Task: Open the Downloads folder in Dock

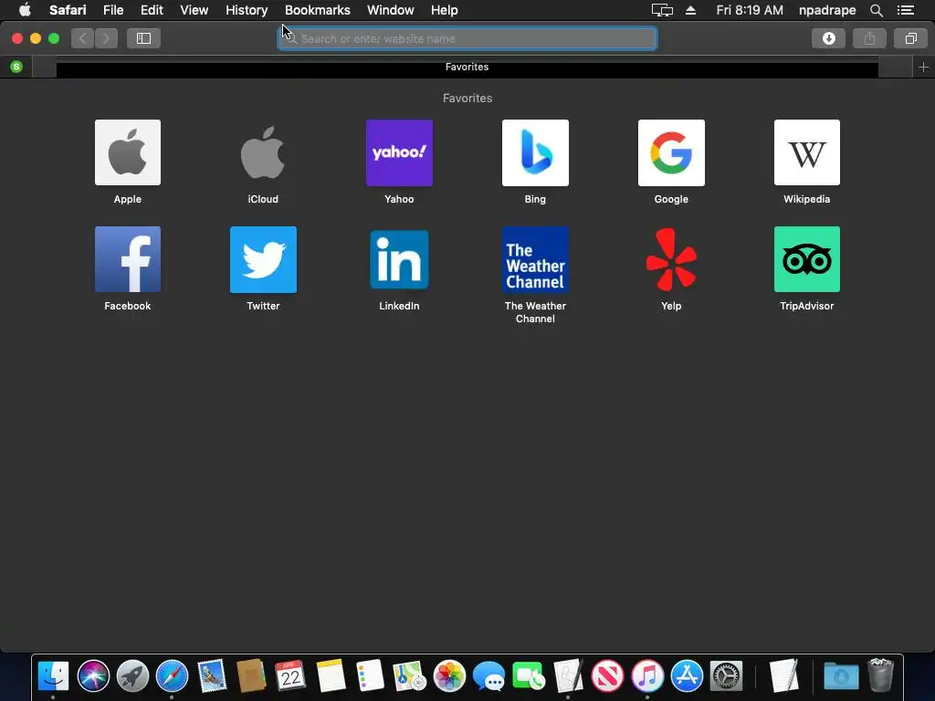Action: [841, 676]
